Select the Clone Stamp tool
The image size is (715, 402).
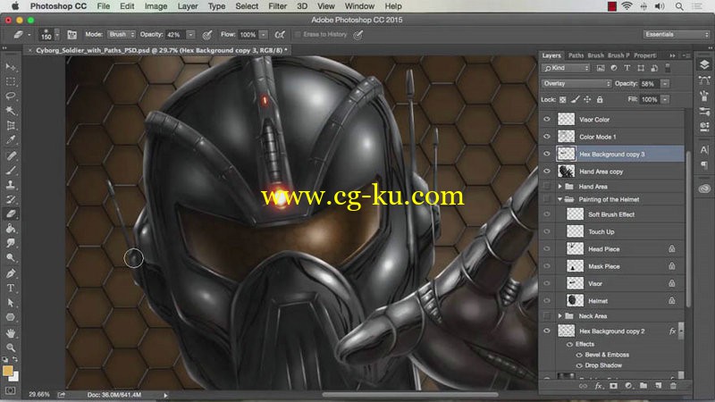tap(11, 185)
